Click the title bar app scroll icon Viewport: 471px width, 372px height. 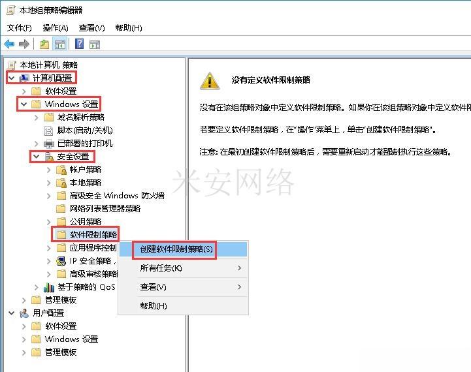11,10
